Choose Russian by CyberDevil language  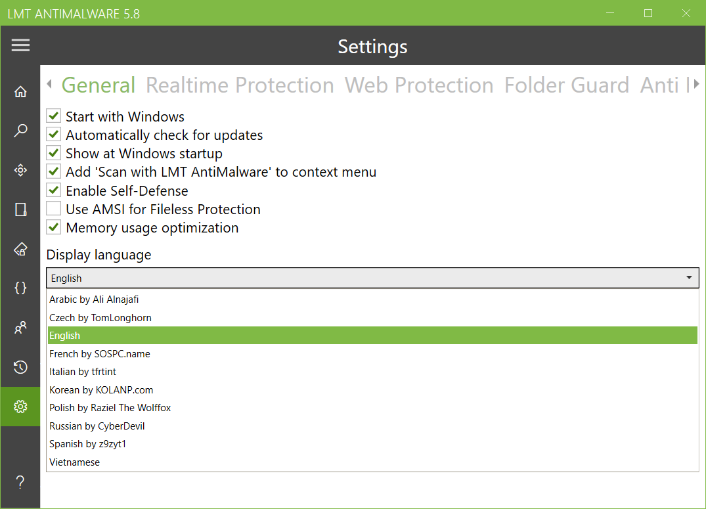pyautogui.click(x=97, y=426)
